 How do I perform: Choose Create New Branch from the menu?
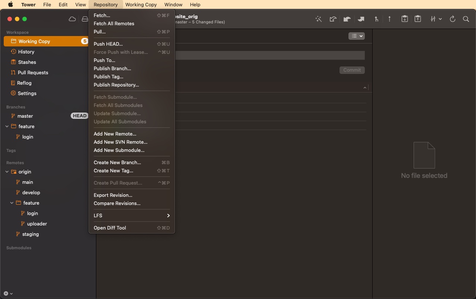click(x=117, y=162)
